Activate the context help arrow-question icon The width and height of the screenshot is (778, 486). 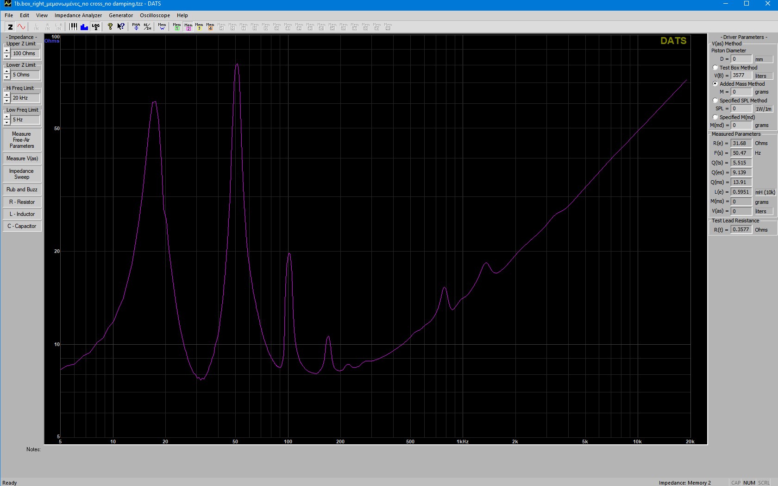click(x=121, y=27)
